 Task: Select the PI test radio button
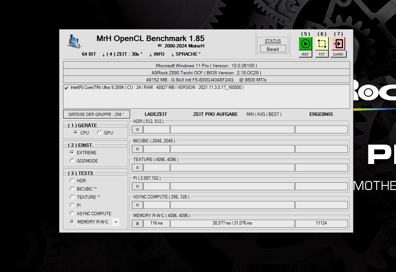[x=72, y=205]
